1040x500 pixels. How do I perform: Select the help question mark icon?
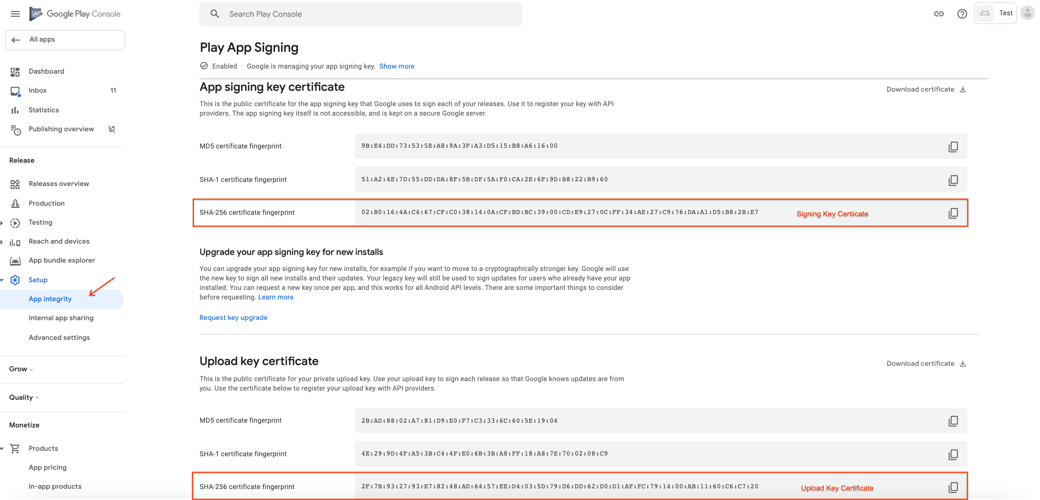962,13
